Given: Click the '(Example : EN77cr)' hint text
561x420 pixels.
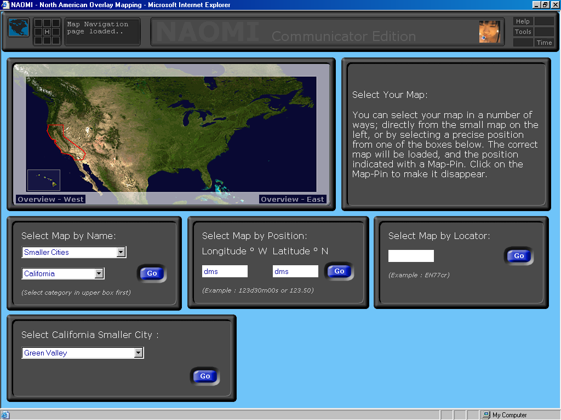Looking at the screenshot, I should (x=419, y=275).
